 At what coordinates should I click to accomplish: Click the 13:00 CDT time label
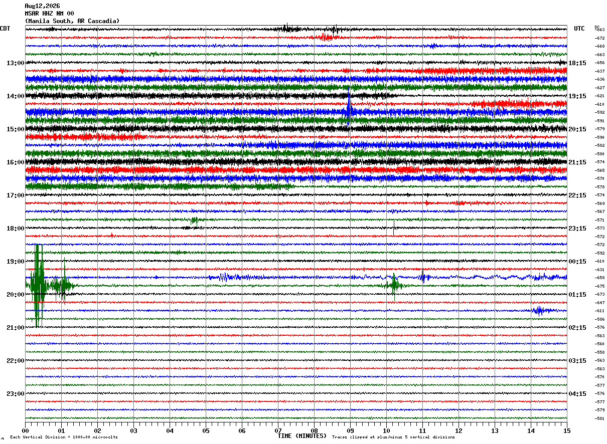[16, 63]
